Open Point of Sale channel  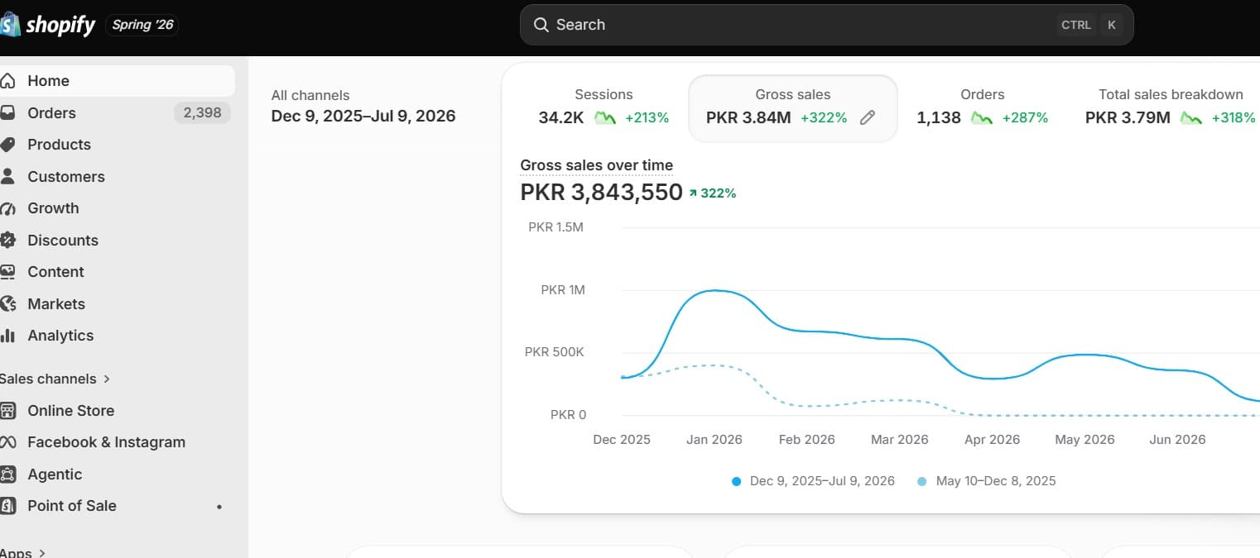pos(118,506)
